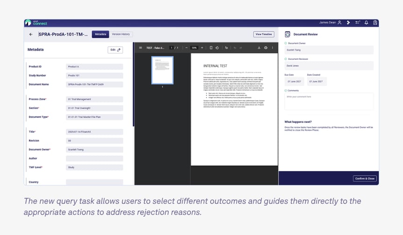Image resolution: width=403 pixels, height=235 pixels.
Task: Click the View Timeline button
Action: tap(264, 34)
